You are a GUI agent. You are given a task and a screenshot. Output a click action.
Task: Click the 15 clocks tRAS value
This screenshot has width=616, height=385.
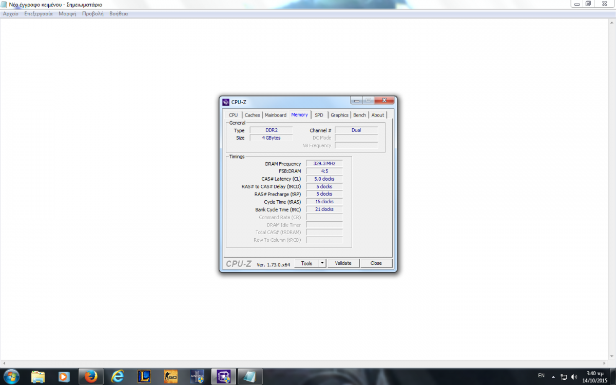(x=324, y=202)
